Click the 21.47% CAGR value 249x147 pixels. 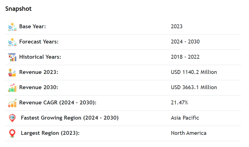(x=179, y=103)
